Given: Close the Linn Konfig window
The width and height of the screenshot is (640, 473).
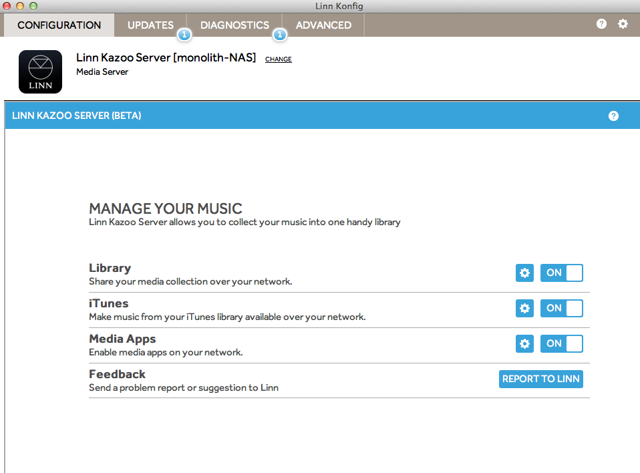Looking at the screenshot, I should click(x=7, y=6).
